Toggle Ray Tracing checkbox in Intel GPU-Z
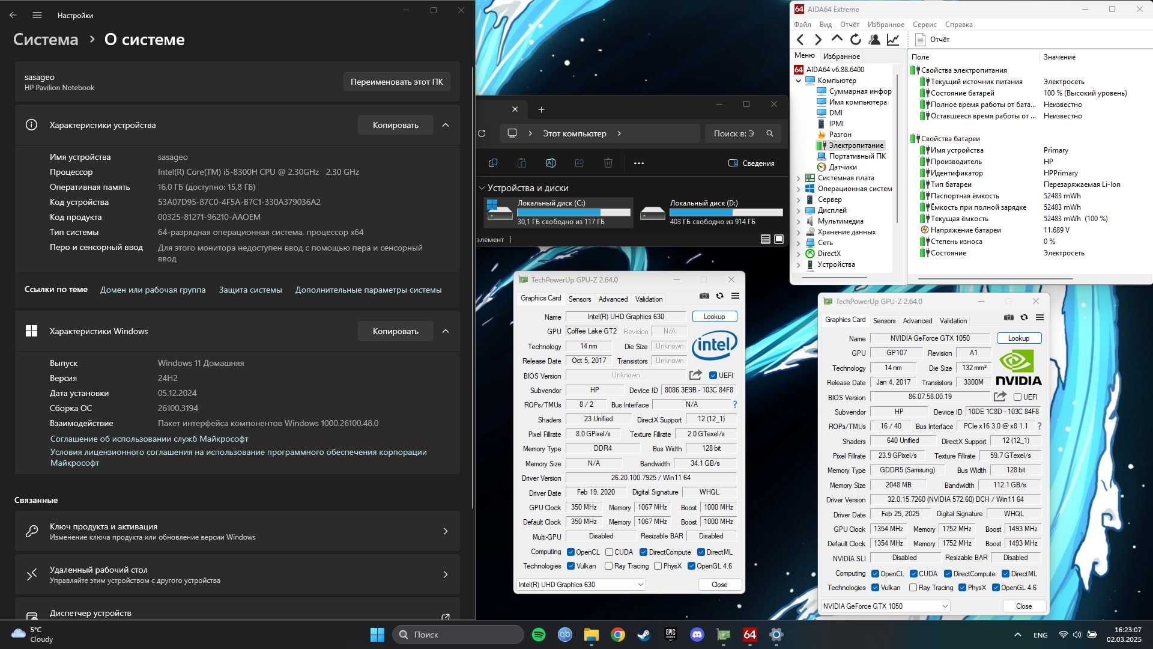The width and height of the screenshot is (1153, 649). 608,566
